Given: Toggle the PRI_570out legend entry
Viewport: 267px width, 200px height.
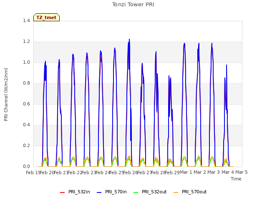Looking at the screenshot, I should [x=190, y=192].
